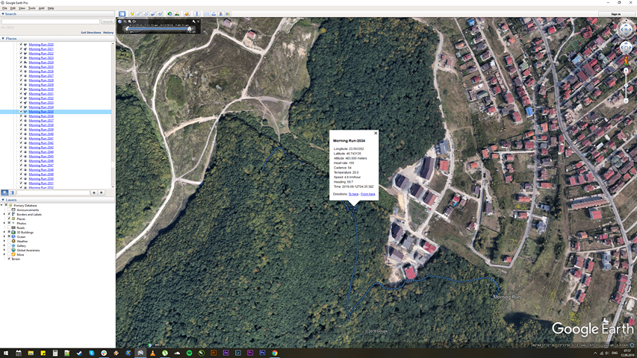Collapse the Search panel header
The width and height of the screenshot is (637, 358).
(3, 14)
